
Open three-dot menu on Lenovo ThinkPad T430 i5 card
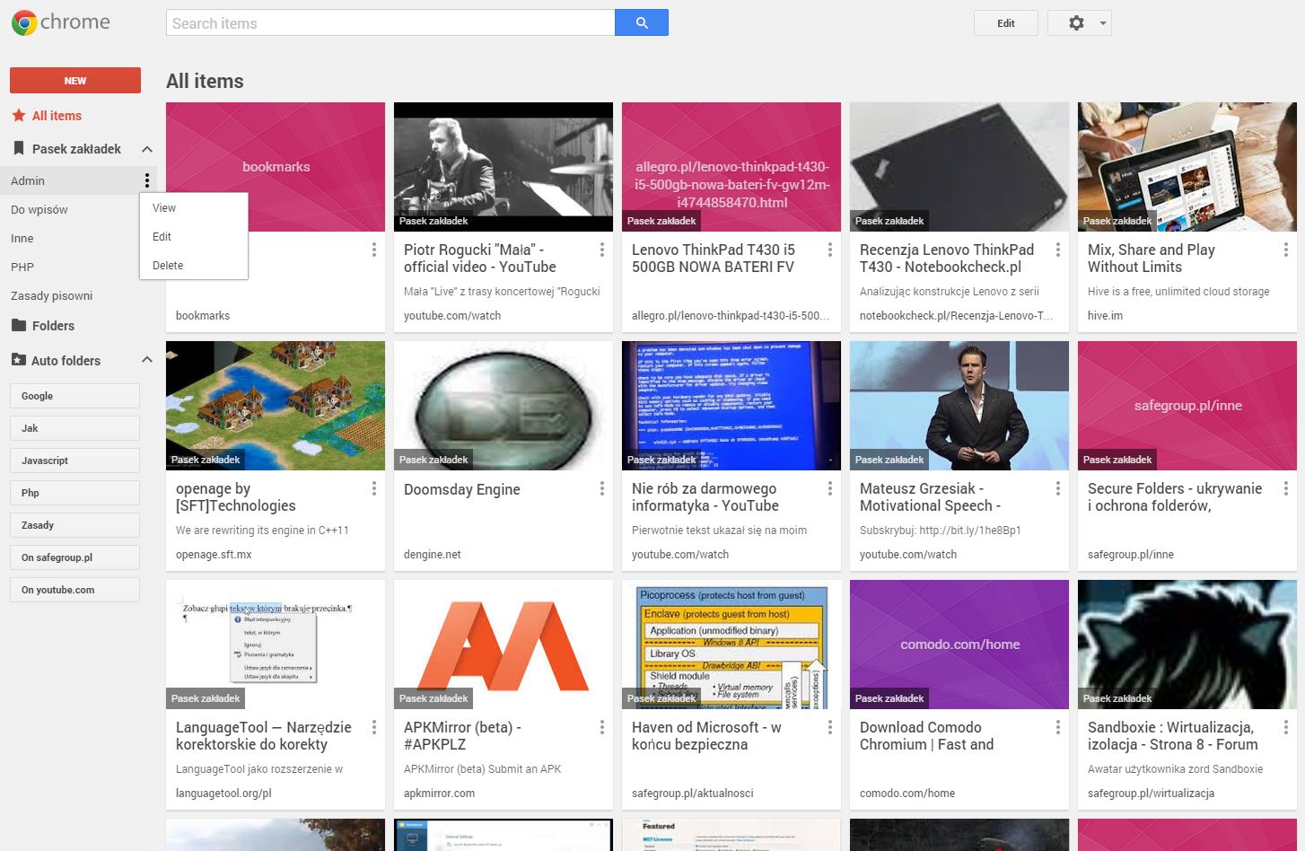830,250
